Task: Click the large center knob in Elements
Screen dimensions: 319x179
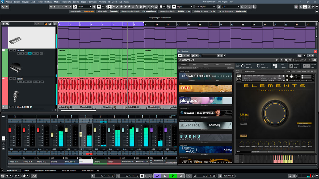Action: click(x=275, y=113)
